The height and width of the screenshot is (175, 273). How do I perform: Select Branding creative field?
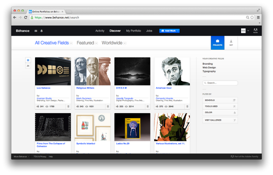pos(207,64)
